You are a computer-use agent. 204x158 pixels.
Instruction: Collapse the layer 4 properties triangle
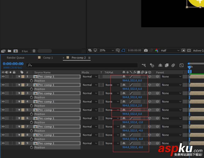pyautogui.click(x=19, y=102)
